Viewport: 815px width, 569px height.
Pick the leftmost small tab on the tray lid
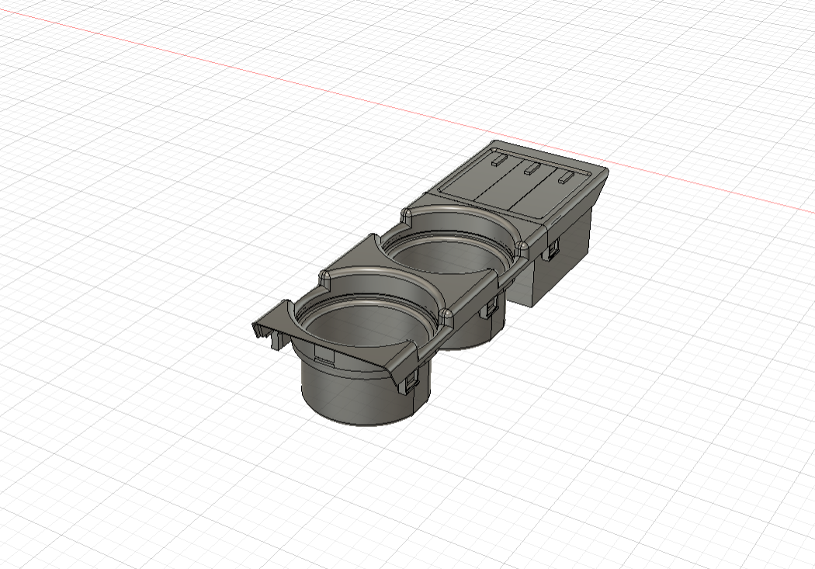[497, 161]
